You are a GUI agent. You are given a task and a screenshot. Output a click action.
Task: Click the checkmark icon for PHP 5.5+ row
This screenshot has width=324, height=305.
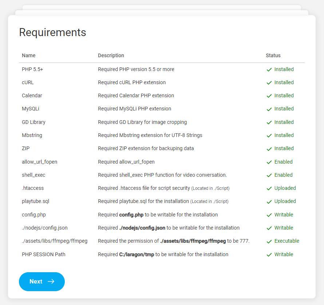[x=269, y=70]
